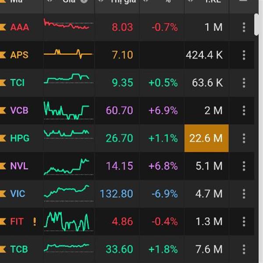Click the highlighted 22.6 M volume cell
263x263 pixels.
pos(206,139)
